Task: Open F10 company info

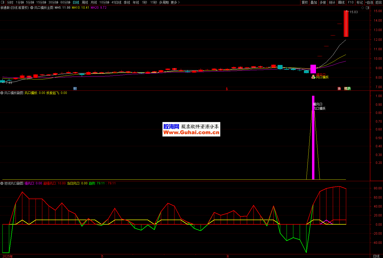Action: pyautogui.click(x=351, y=2)
